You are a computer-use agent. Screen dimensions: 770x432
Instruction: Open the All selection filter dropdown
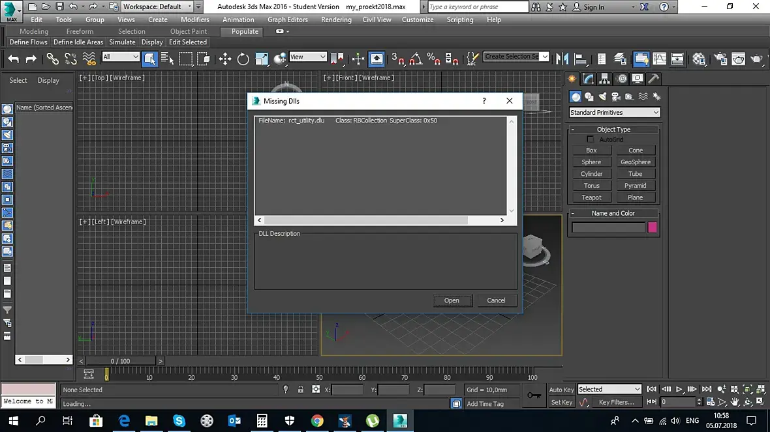click(x=120, y=57)
